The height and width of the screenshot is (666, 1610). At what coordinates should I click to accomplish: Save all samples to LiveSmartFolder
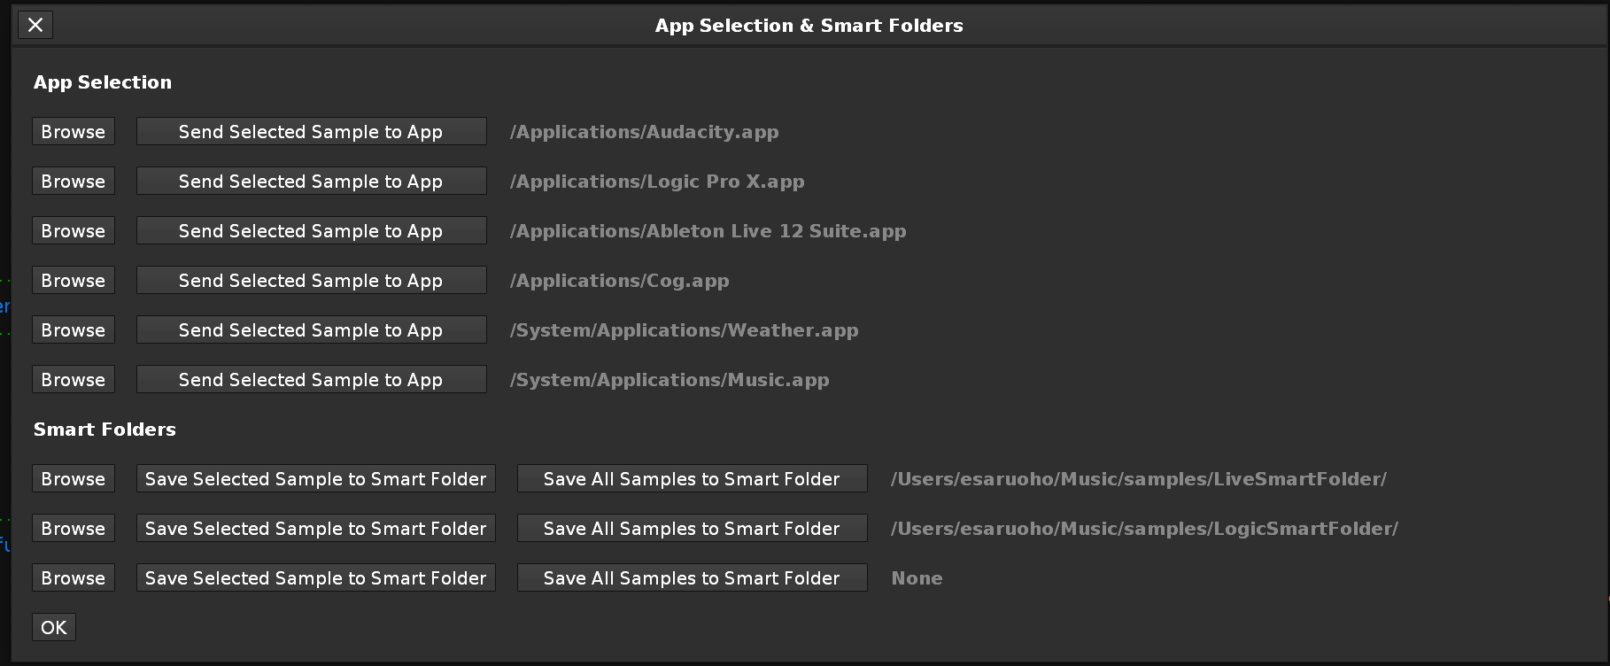pos(692,479)
